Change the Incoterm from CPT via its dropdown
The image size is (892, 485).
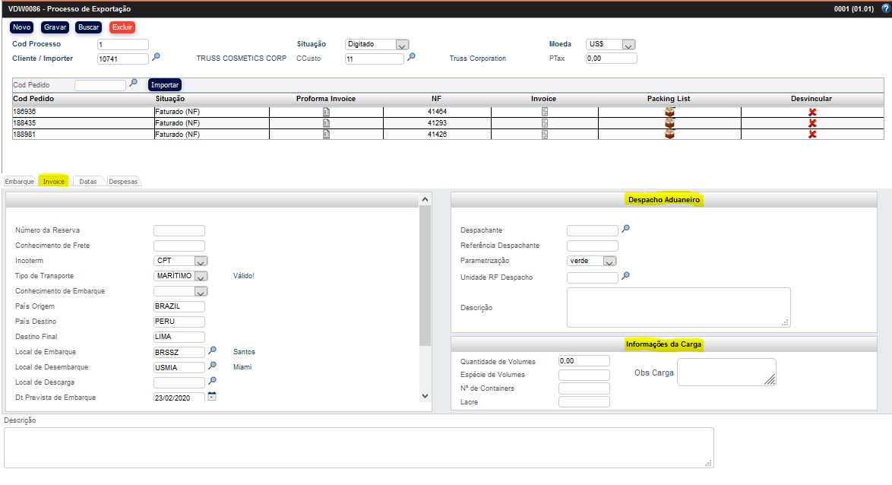tap(200, 260)
